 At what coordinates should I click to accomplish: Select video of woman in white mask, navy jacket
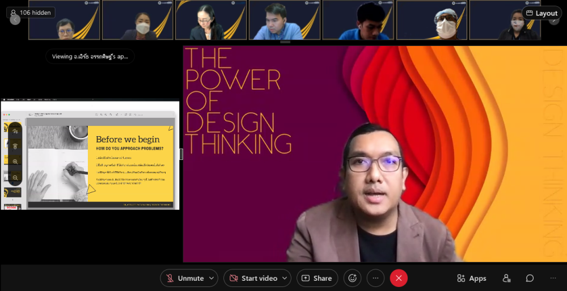pyautogui.click(x=137, y=20)
